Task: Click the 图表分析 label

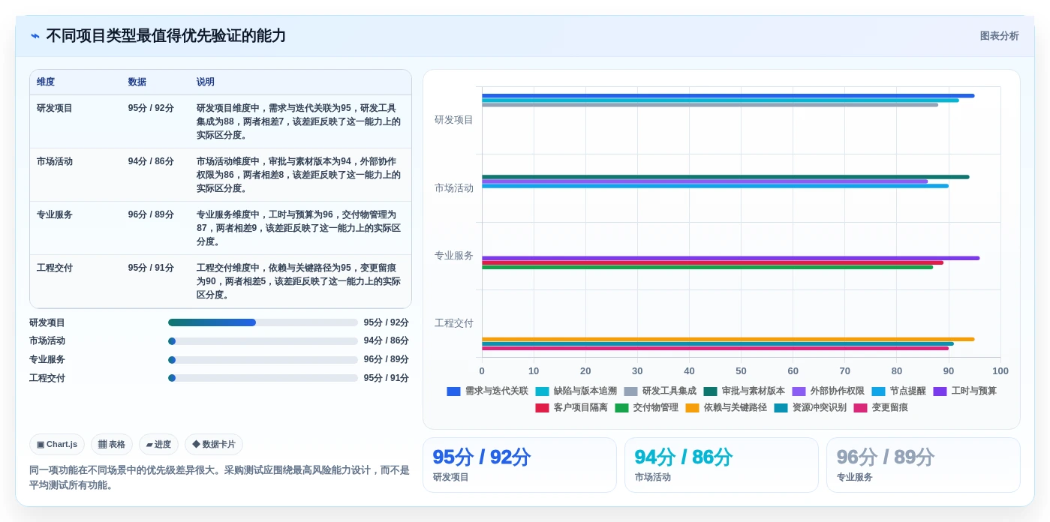Action: pyautogui.click(x=999, y=36)
